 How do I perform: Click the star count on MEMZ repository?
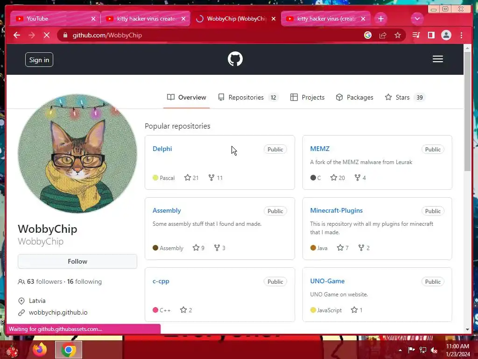337,178
